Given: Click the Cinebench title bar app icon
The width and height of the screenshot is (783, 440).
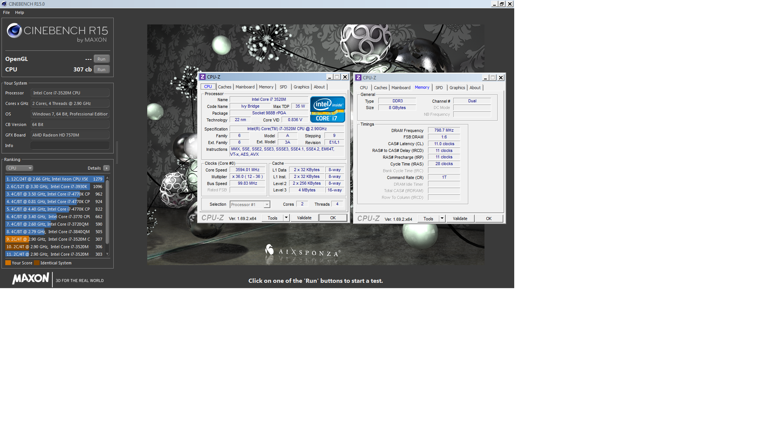Looking at the screenshot, I should pyautogui.click(x=4, y=4).
